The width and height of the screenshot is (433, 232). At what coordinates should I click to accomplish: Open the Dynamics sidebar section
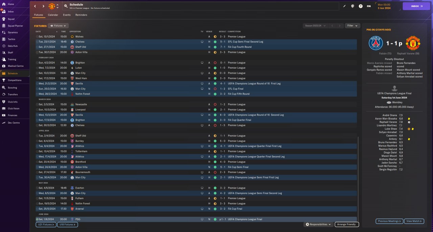(15, 33)
